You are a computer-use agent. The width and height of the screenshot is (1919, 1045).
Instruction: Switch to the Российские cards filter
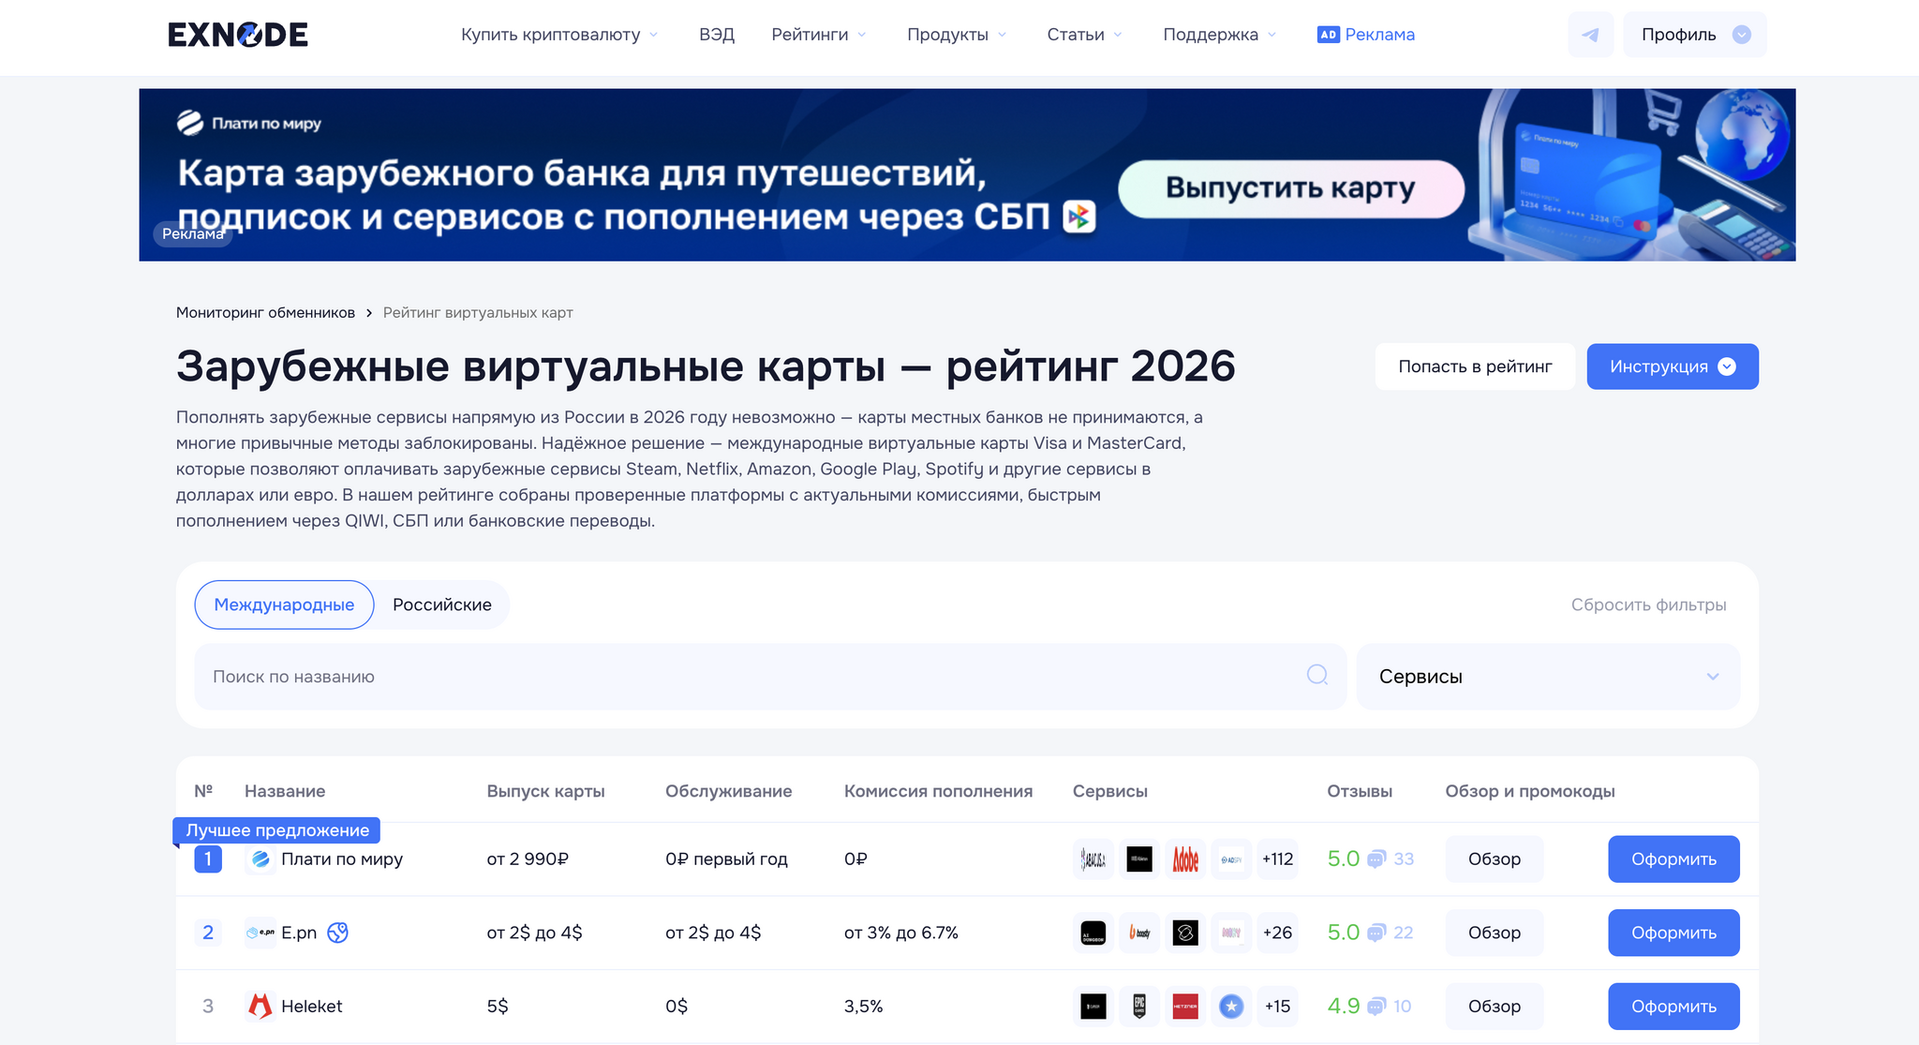pyautogui.click(x=442, y=605)
